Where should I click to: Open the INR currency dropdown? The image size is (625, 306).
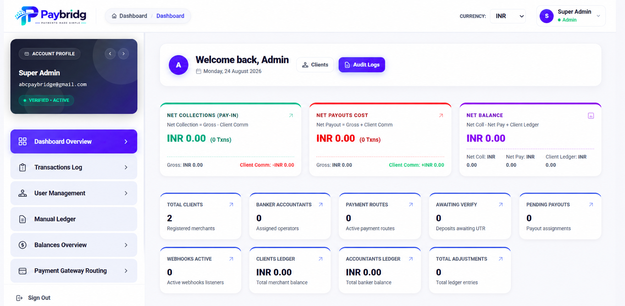point(508,16)
